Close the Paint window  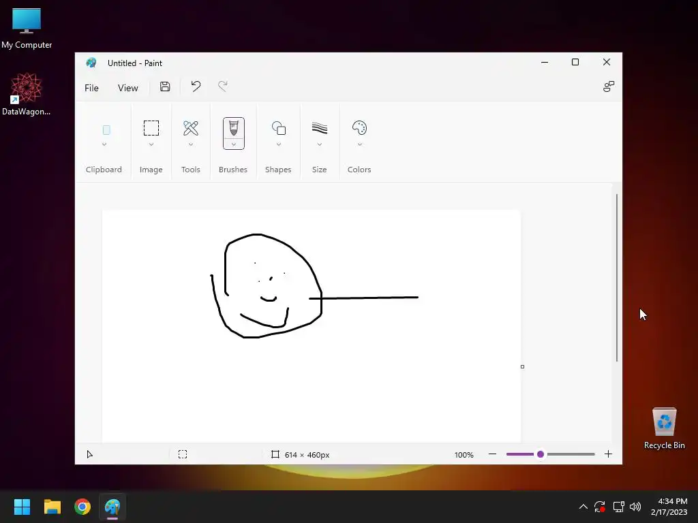coord(606,62)
